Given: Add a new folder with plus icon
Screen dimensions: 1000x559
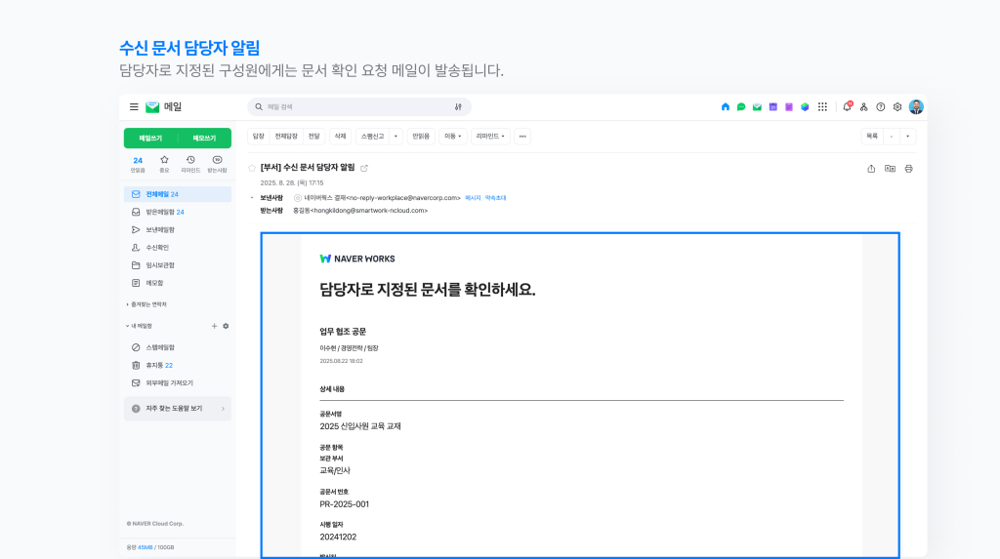Looking at the screenshot, I should (214, 326).
